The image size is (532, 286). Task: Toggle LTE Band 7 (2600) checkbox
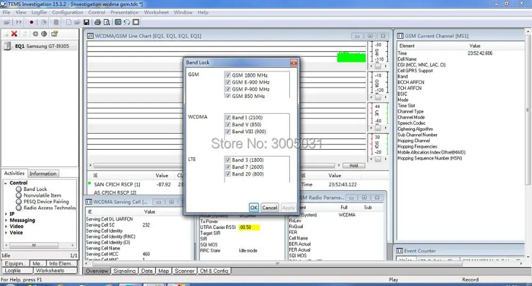228,167
